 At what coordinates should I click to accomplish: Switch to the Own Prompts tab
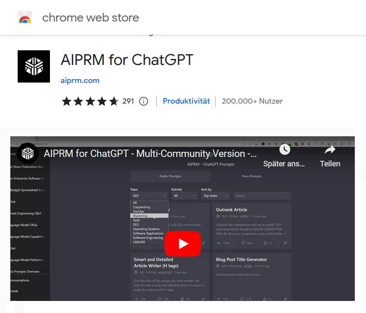point(251,176)
